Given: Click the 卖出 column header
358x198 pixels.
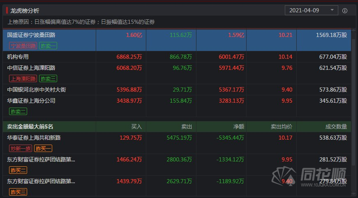Looking at the screenshot, I should click(187, 127).
